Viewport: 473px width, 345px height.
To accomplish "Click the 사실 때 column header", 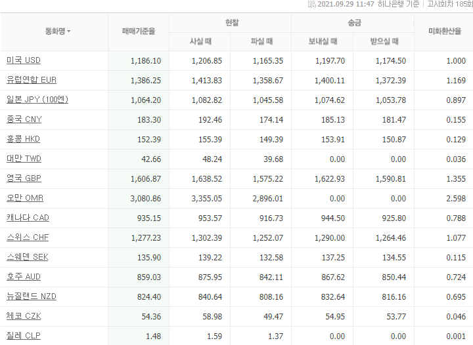I will point(200,41).
